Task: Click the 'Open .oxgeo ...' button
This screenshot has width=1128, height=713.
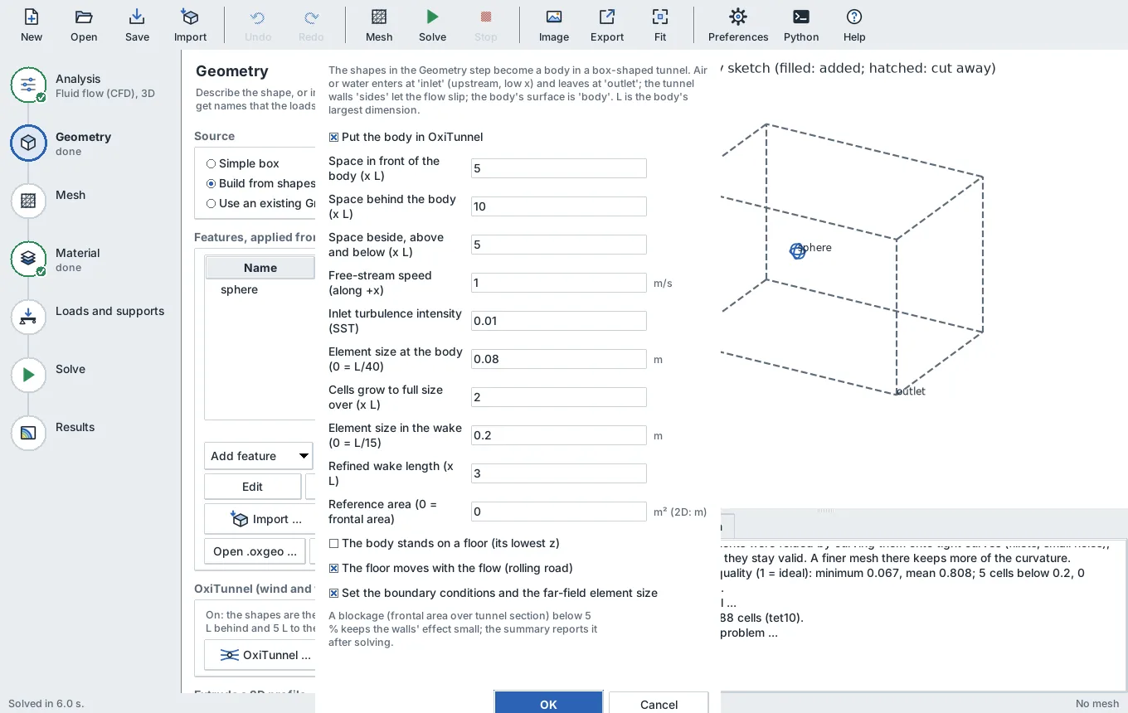Action: pyautogui.click(x=255, y=551)
